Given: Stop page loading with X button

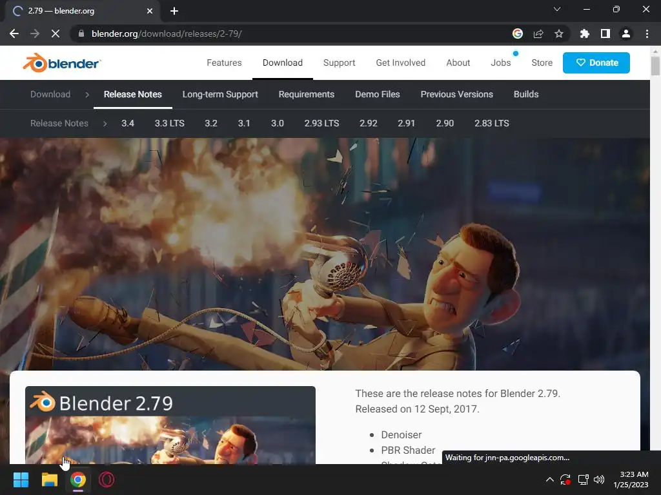Looking at the screenshot, I should click(56, 34).
